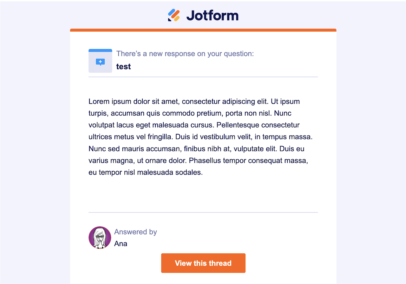The height and width of the screenshot is (284, 406).
Task: Click Ana's profile avatar picture
Action: pyautogui.click(x=100, y=238)
